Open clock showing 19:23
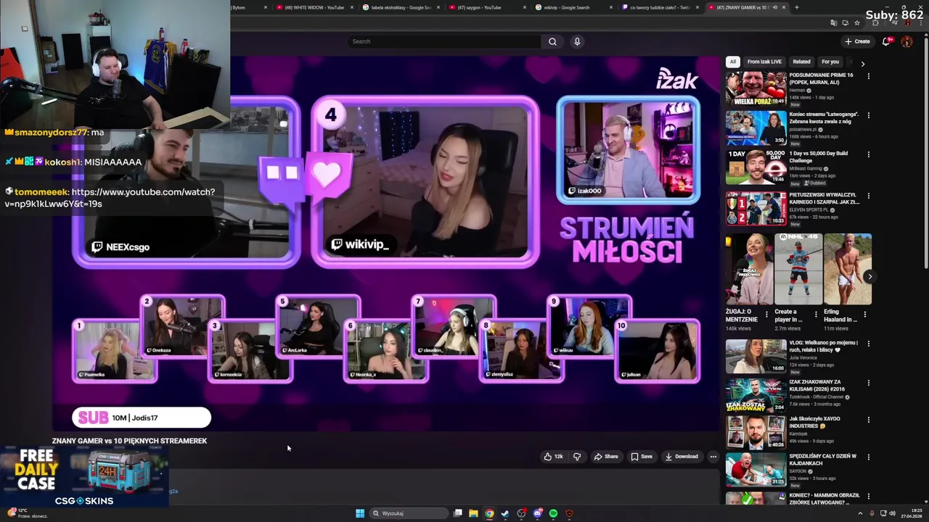The width and height of the screenshot is (929, 522). point(912,513)
